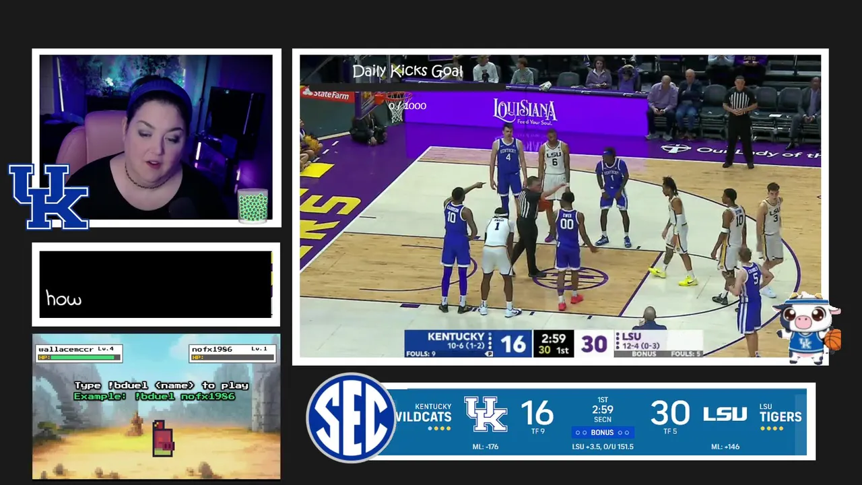Click the 'ML: -176' moneyline
The height and width of the screenshot is (485, 862).
486,447
